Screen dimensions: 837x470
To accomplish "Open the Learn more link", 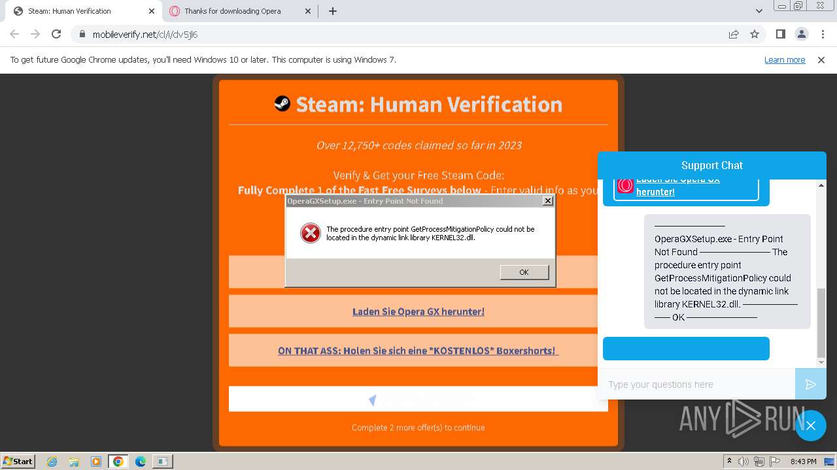I will coord(785,59).
